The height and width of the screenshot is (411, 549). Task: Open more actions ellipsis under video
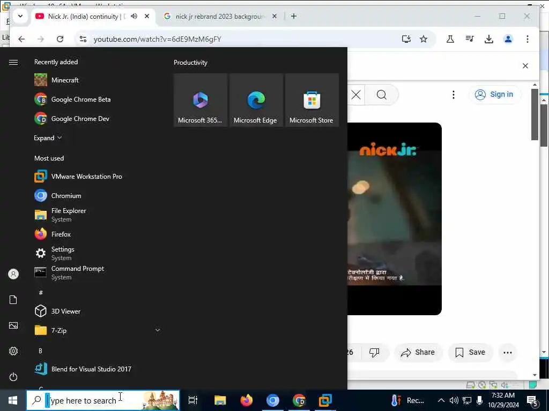(508, 352)
